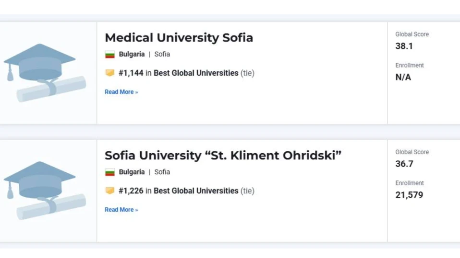Click Enrollment N/A value
Image resolution: width=460 pixels, height=258 pixels.
[403, 77]
